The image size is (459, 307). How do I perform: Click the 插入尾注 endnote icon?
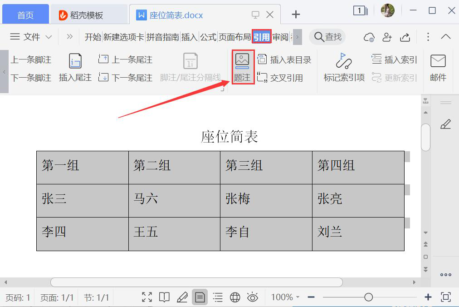(75, 61)
